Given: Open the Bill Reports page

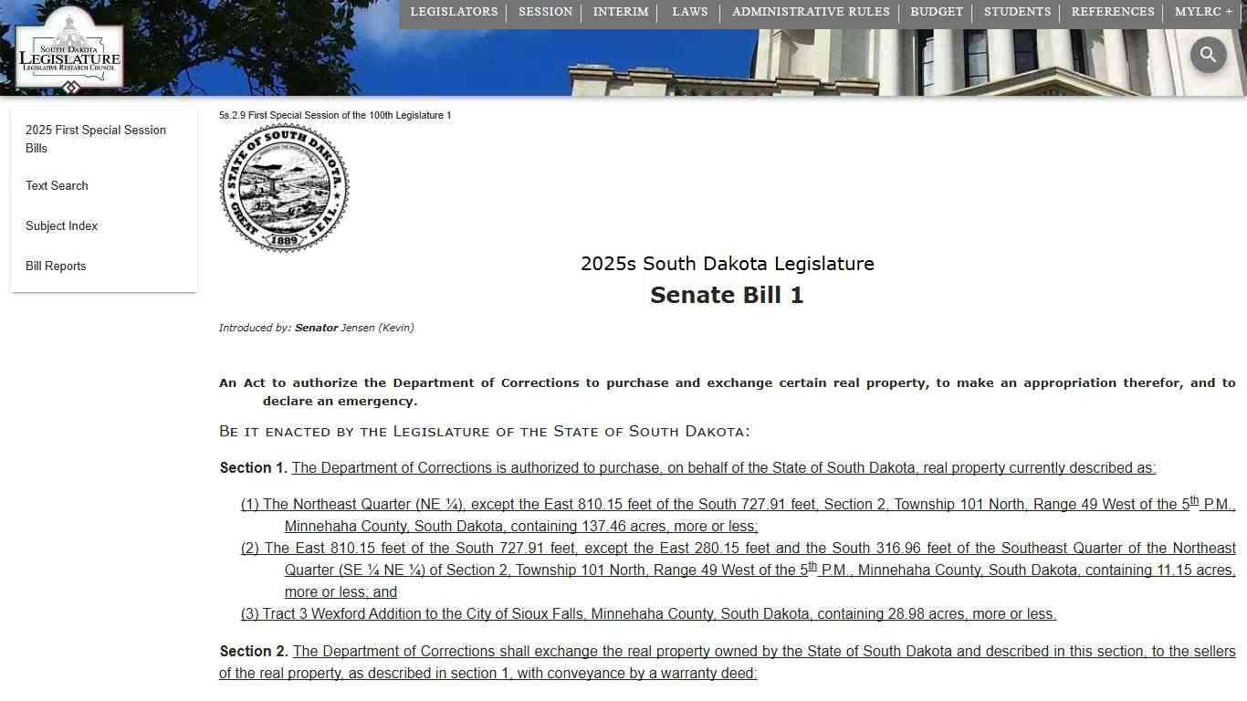Looking at the screenshot, I should [x=56, y=266].
